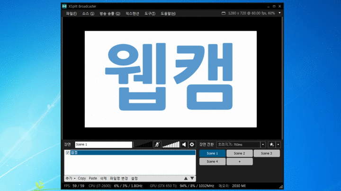Mute the speaker output icon
This screenshot has height=191, width=341.
[184, 144]
